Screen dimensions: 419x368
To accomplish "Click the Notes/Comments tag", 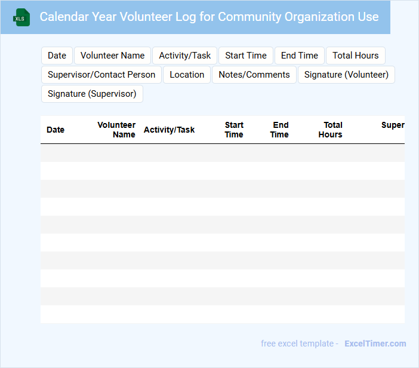I will coord(254,75).
